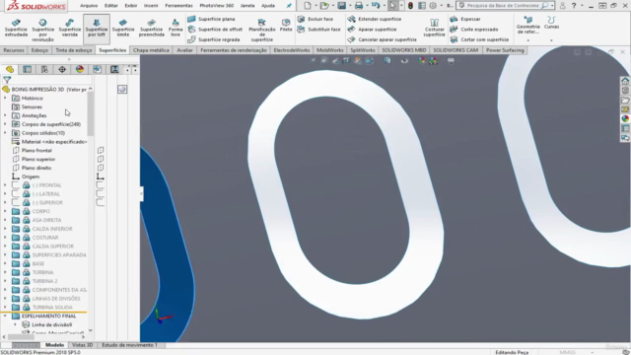This screenshot has width=631, height=355.
Task: Select the Corte espessado tool
Action: 474,30
